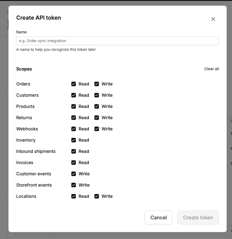Clear all selected scopes
The height and width of the screenshot is (239, 232).
(x=211, y=69)
